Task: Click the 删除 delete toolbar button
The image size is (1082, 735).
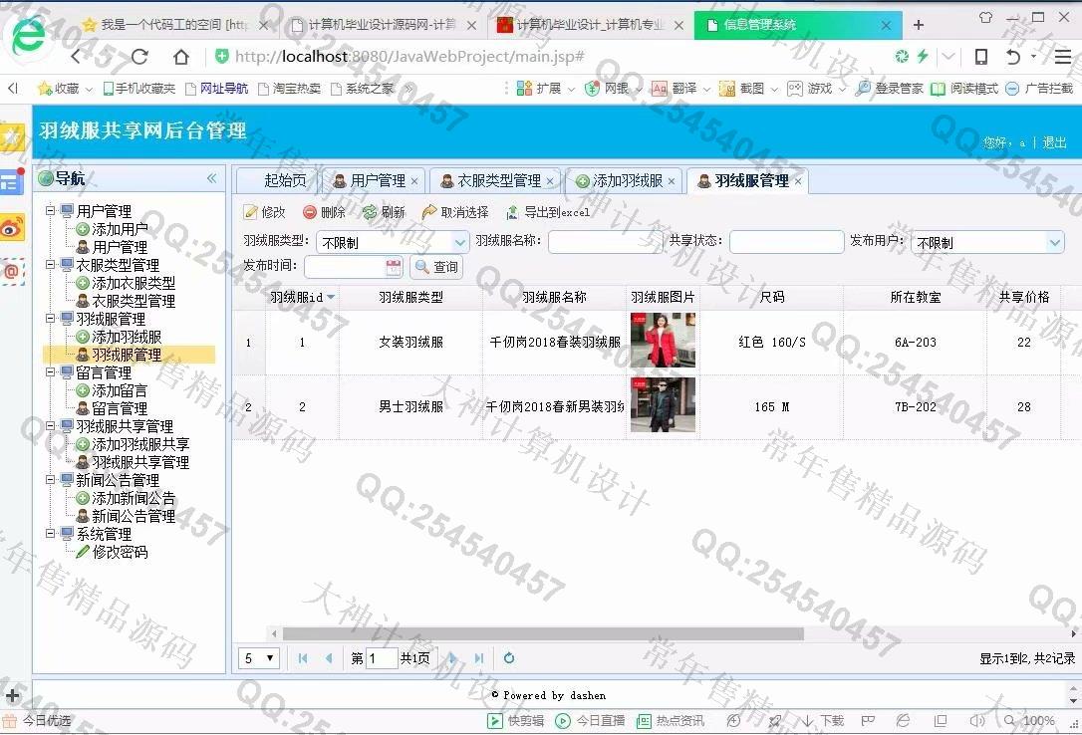Action: pyautogui.click(x=325, y=212)
